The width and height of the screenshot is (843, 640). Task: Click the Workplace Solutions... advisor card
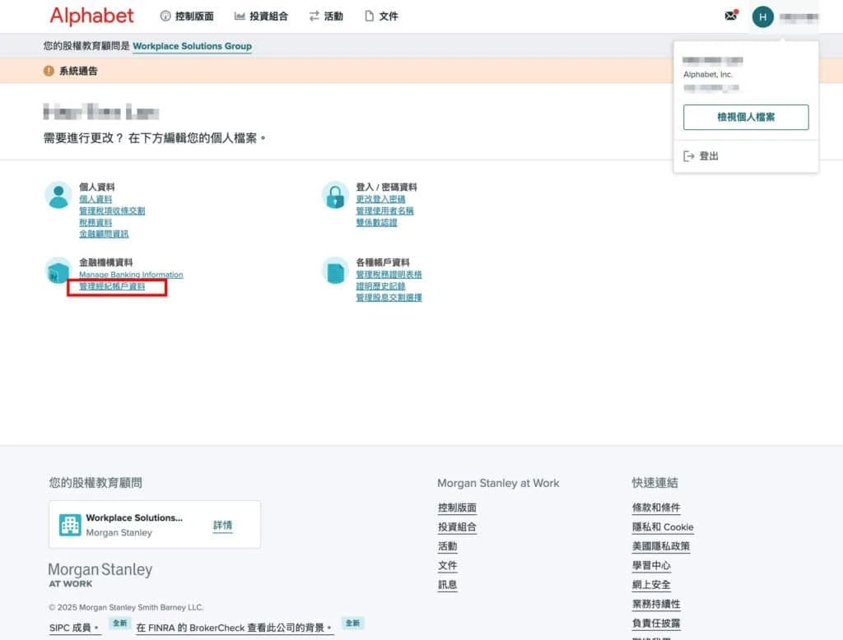[x=155, y=525]
